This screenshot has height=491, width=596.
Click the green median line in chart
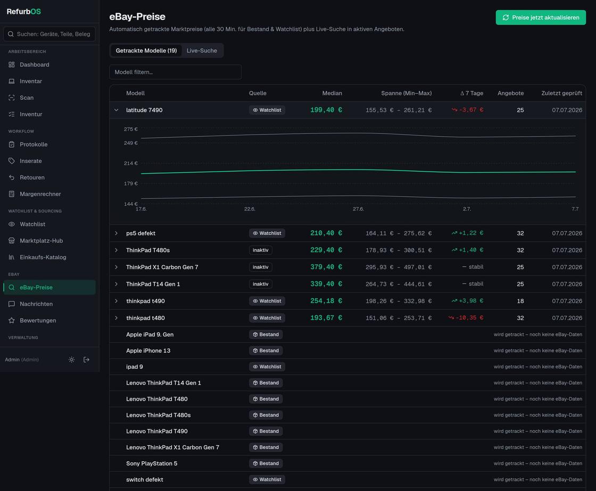click(358, 170)
